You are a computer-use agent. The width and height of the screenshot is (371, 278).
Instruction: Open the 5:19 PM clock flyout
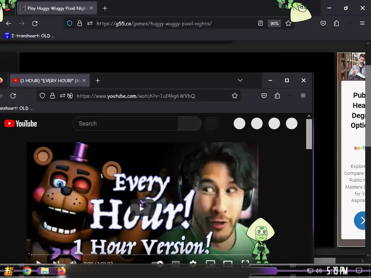(337, 271)
